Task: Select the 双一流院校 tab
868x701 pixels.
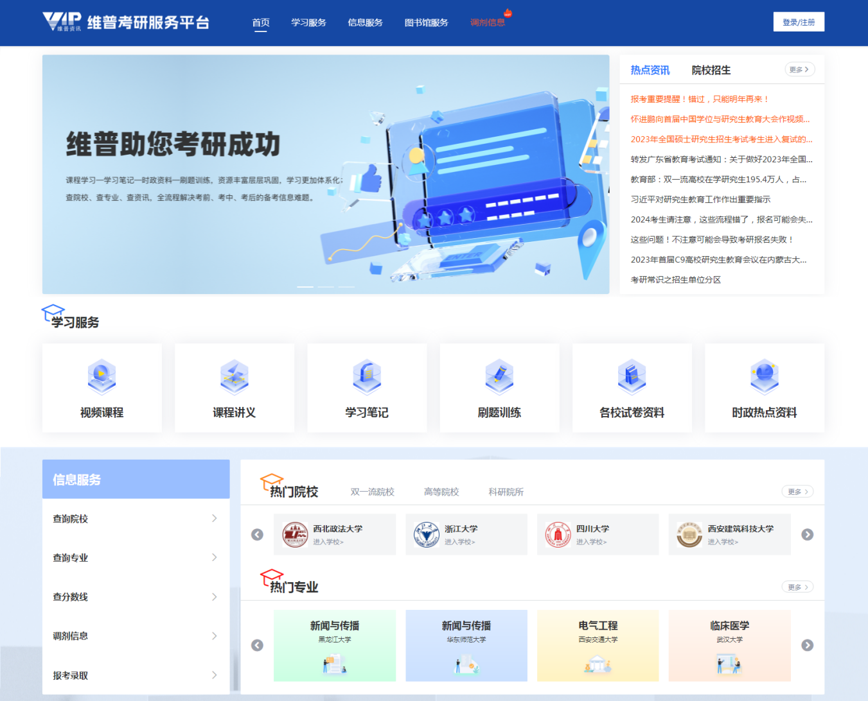Action: coord(372,492)
